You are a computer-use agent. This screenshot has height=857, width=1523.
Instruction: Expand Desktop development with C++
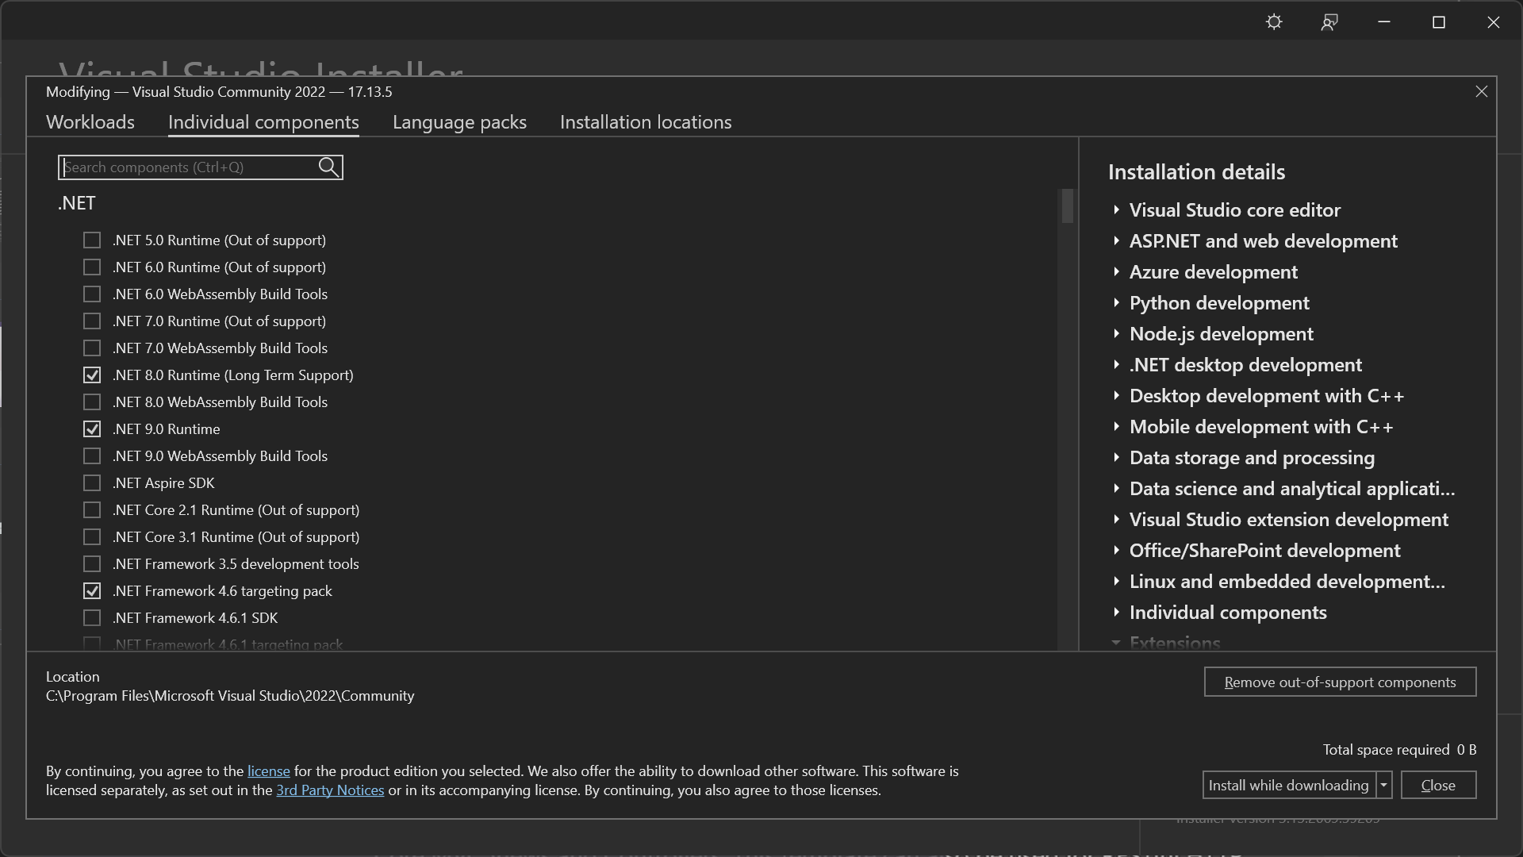pyautogui.click(x=1116, y=395)
